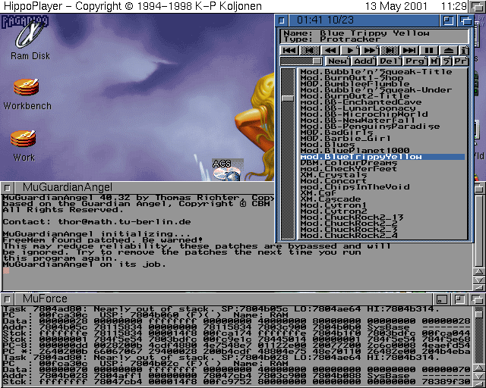This screenshot has height=388, width=486.
Task: Select Mod.Bubble'n'Squeak-Under in playlist
Action: [383, 90]
